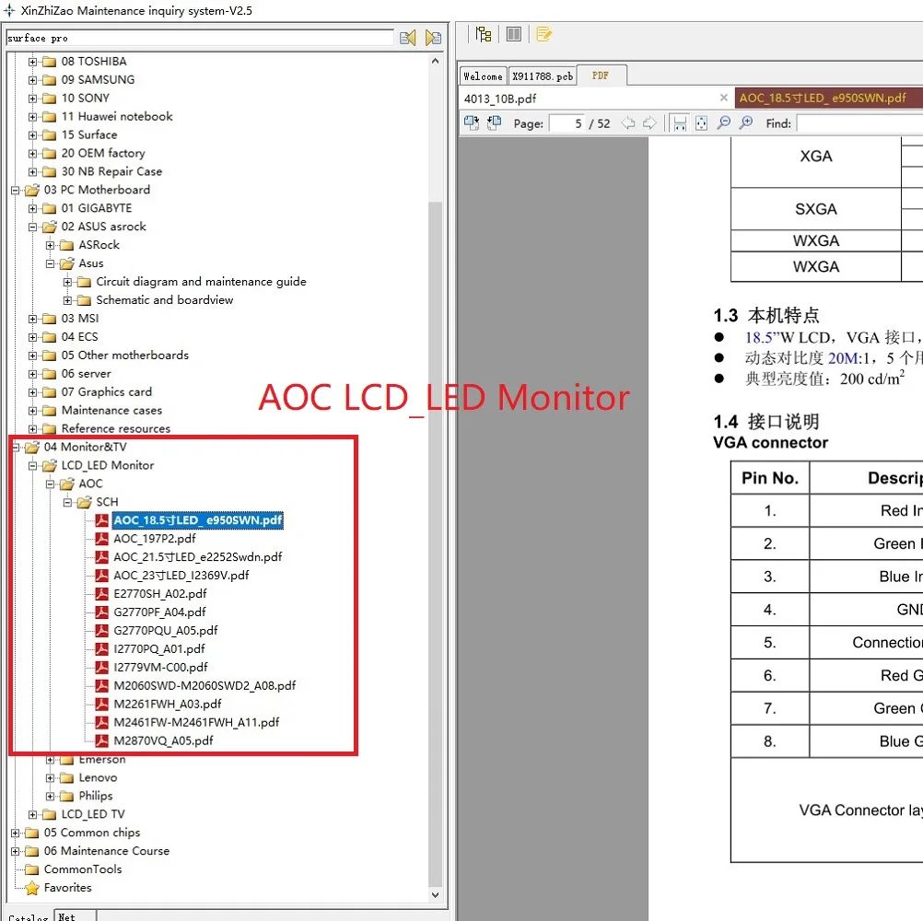923x921 pixels.
Task: Open the 4013_10B.pdf document tab
Action: click(x=594, y=99)
